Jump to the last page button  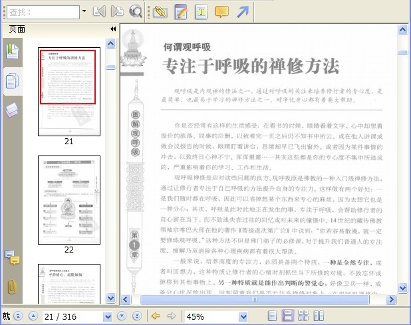click(x=137, y=316)
